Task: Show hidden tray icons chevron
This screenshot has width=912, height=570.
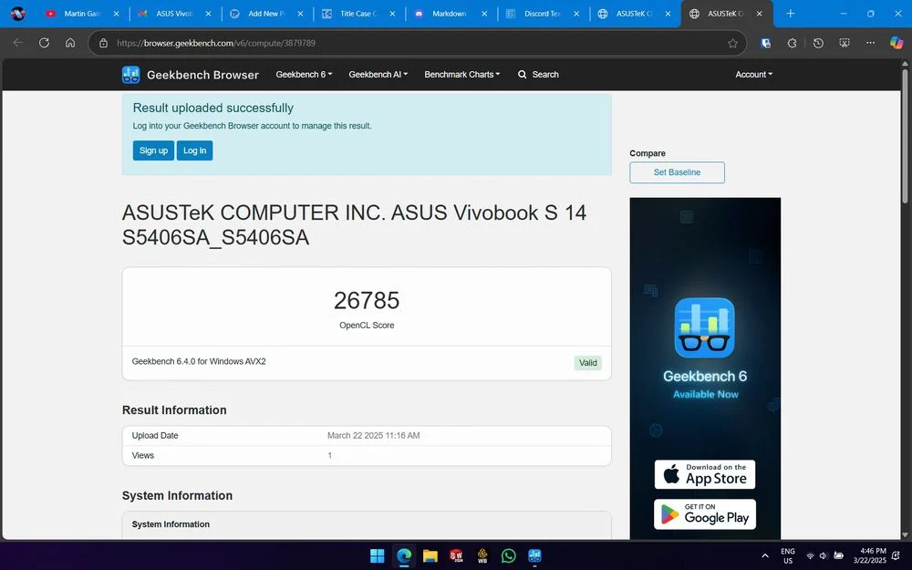Action: pos(765,556)
